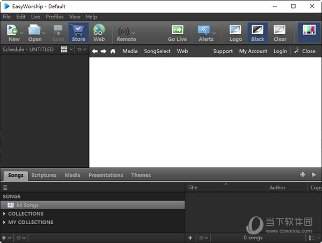Add a song with the plus below the song list
The width and height of the screenshot is (322, 243).
click(x=191, y=238)
